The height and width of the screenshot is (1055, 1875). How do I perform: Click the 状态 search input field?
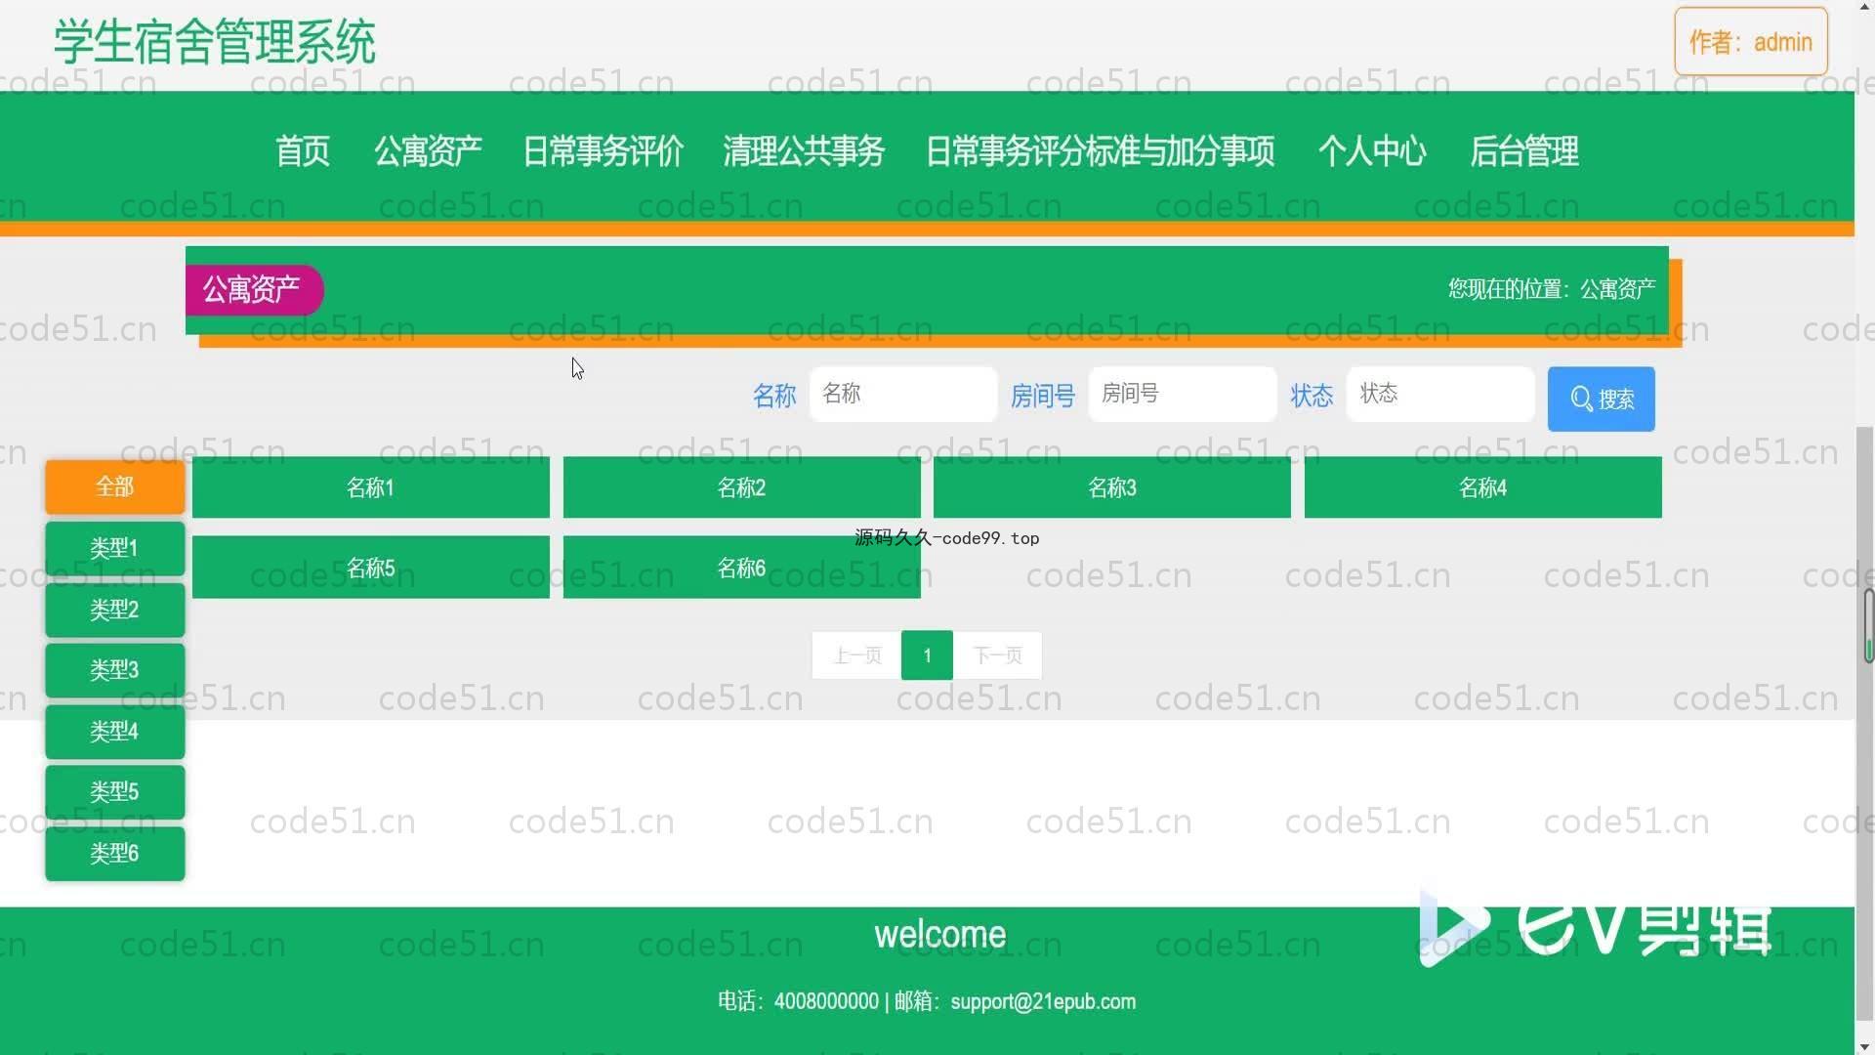1440,394
